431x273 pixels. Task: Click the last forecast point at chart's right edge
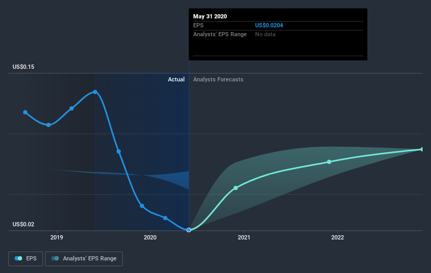click(422, 149)
